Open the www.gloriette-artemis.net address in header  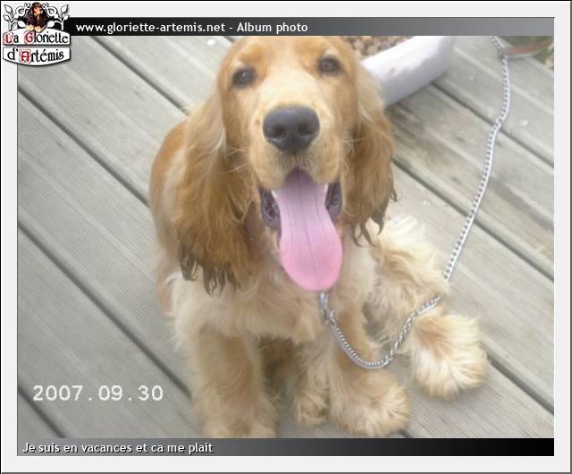point(150,28)
